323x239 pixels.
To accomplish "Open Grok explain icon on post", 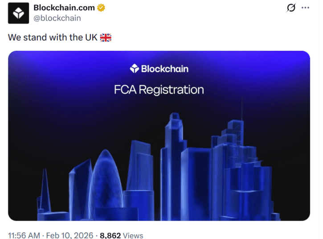I will 291,8.
